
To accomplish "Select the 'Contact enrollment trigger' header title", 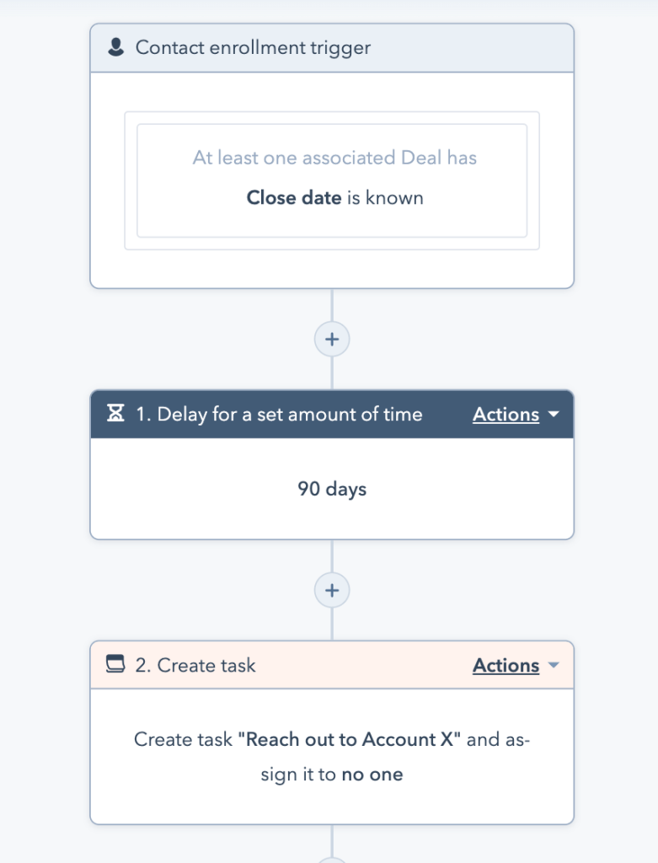I will tap(253, 47).
